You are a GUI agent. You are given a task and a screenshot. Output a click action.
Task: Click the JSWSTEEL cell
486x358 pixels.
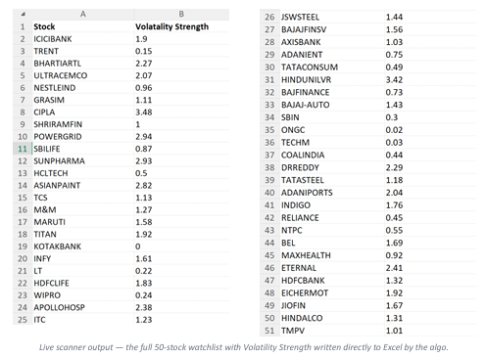coord(332,17)
